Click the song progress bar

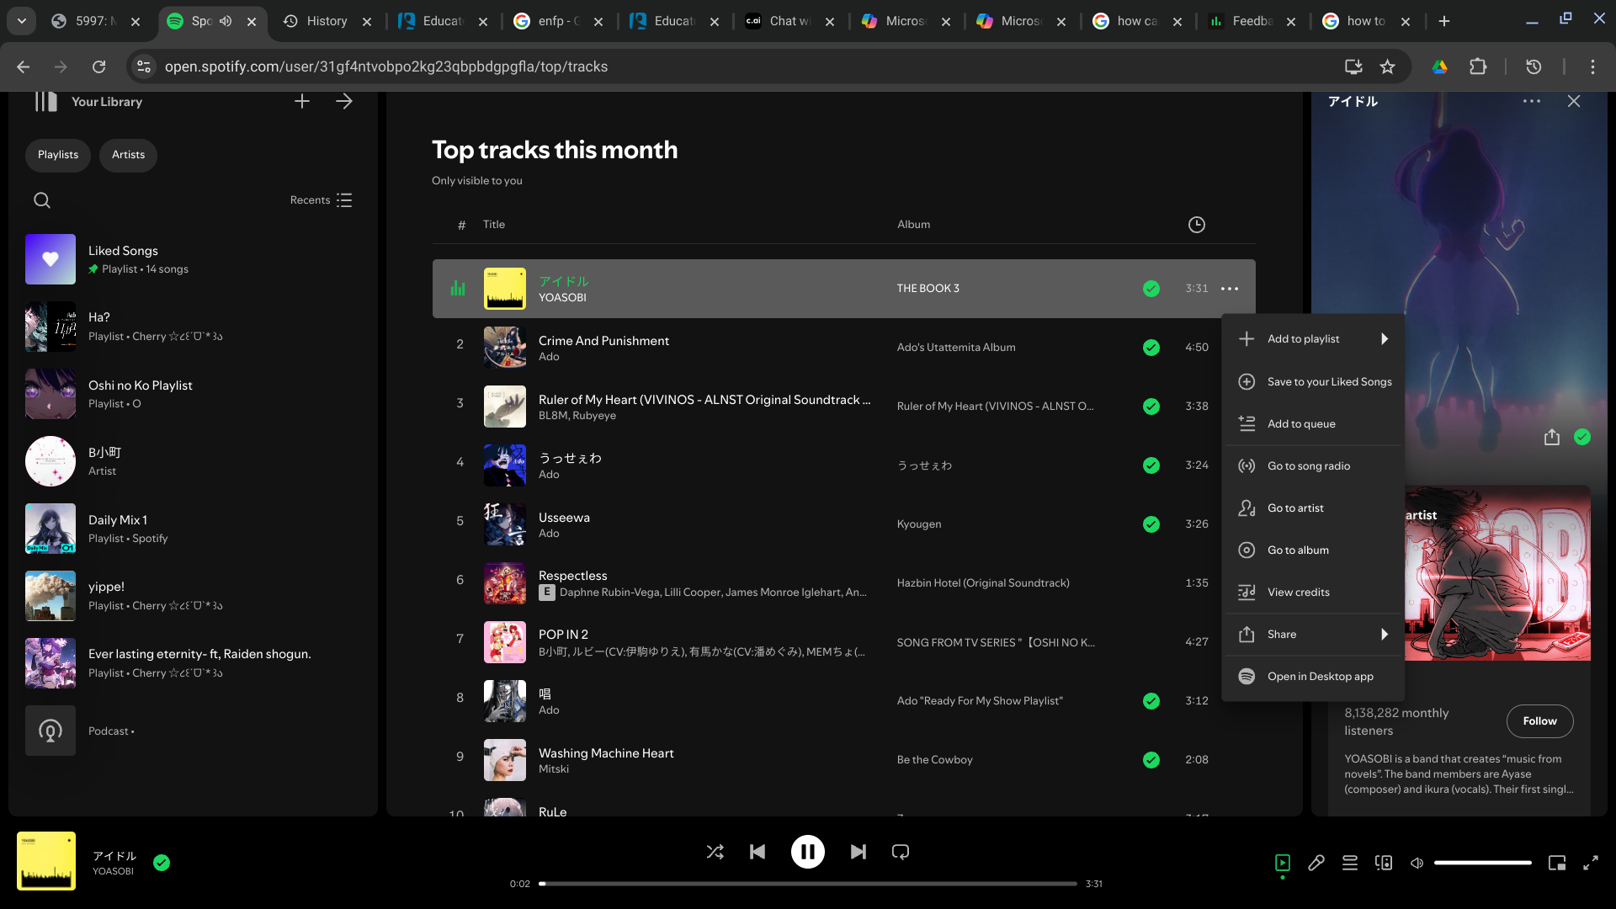808,884
